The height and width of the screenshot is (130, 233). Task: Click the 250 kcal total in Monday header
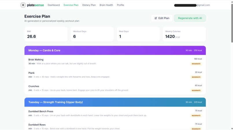point(198,50)
